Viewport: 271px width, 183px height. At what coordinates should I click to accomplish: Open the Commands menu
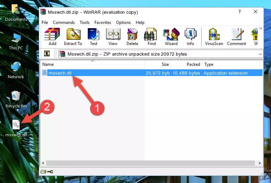tap(64, 23)
